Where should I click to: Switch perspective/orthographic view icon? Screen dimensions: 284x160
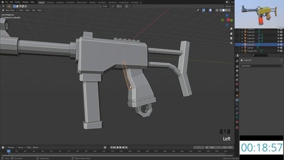point(231,43)
